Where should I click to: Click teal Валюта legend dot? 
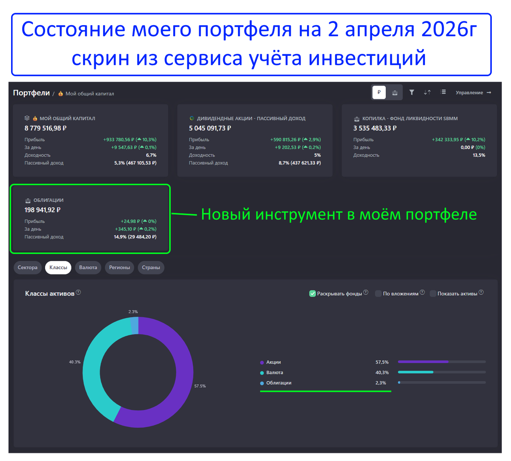pyautogui.click(x=262, y=373)
